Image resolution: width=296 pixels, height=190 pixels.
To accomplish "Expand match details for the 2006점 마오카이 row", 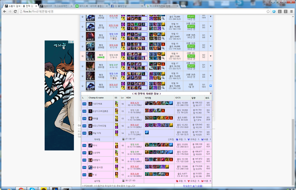I will [x=211, y=56].
